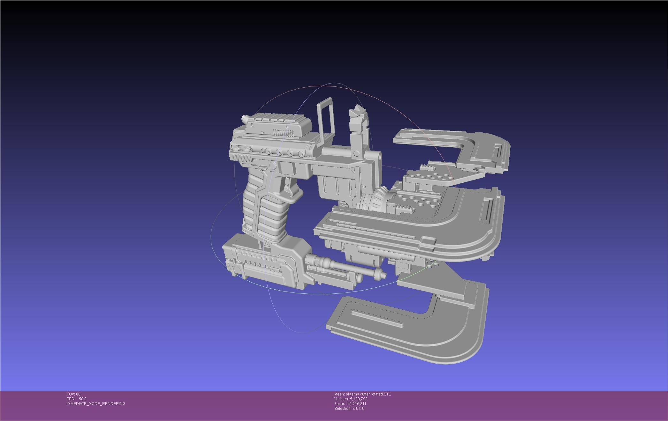Click the 'Selection: v: 0 f: 0' text
Screen dimensions: 668x421
[349, 409]
